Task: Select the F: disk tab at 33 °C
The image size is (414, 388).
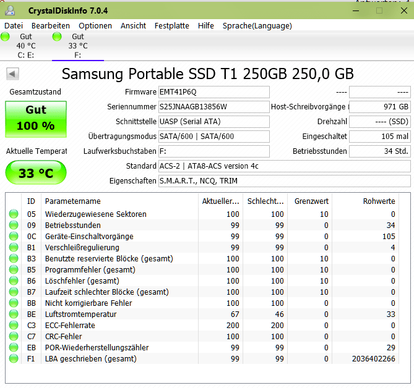Action: point(78,46)
